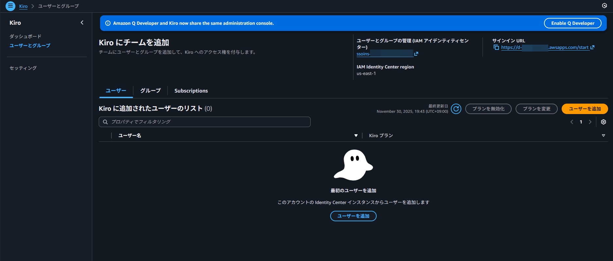Select ユーザーとグループ in the sidebar
Viewport: 613px width, 261px height.
(30, 45)
